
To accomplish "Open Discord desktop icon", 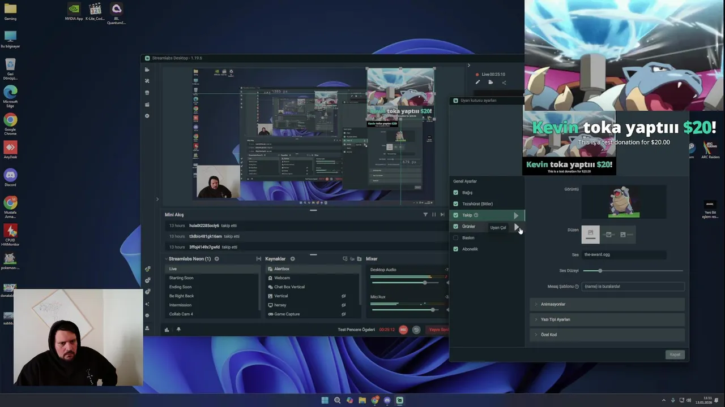I will click(x=10, y=177).
